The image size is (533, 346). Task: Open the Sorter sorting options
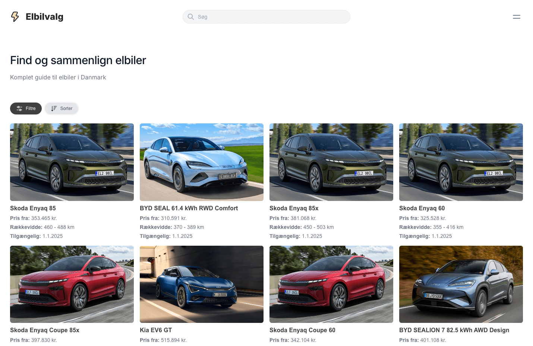coord(61,108)
